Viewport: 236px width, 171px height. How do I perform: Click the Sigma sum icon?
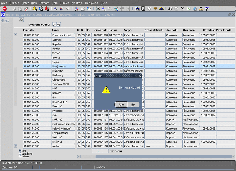coord(183,9)
